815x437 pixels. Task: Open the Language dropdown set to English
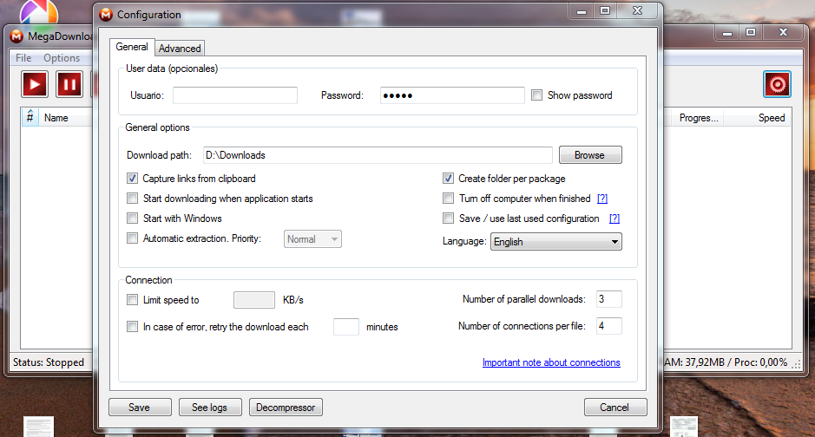(x=555, y=242)
